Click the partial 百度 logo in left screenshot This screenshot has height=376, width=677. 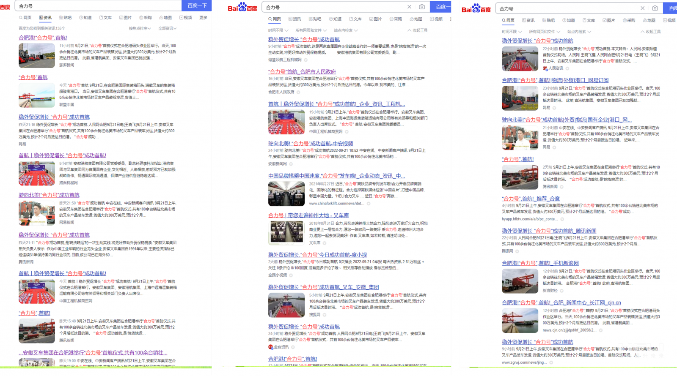(x=5, y=7)
